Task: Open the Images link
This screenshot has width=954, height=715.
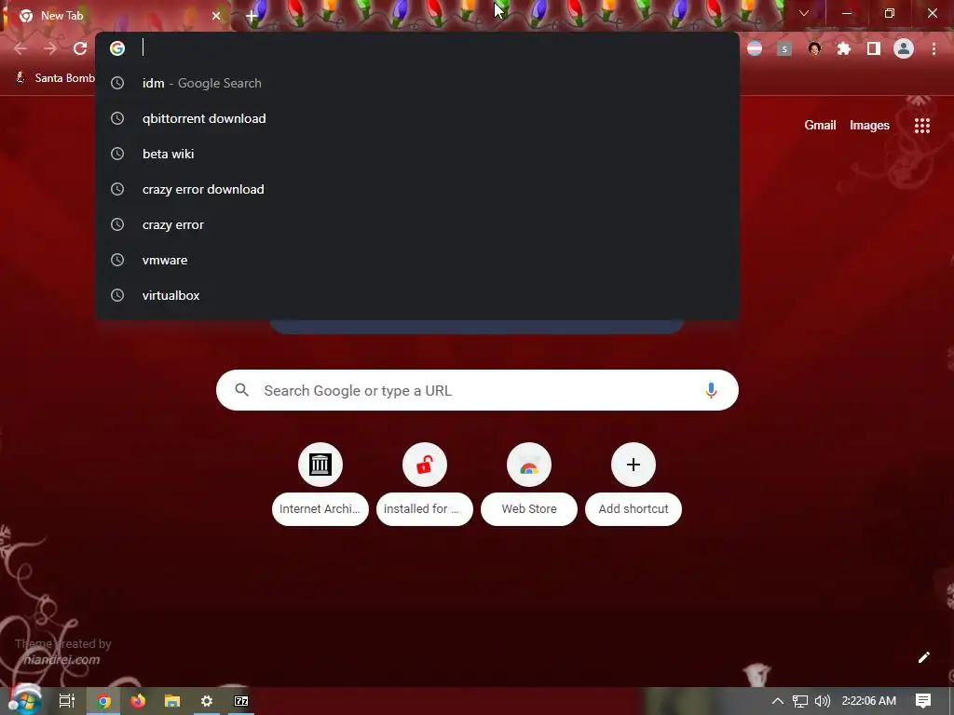Action: [869, 126]
